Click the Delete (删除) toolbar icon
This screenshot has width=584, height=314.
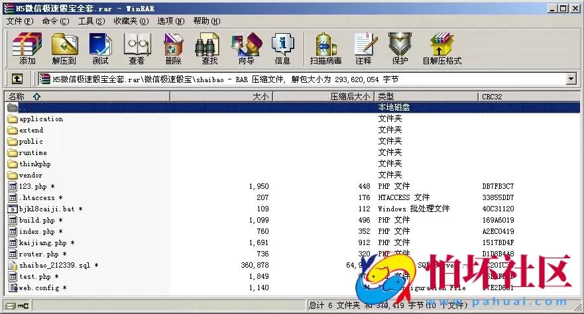(x=173, y=48)
